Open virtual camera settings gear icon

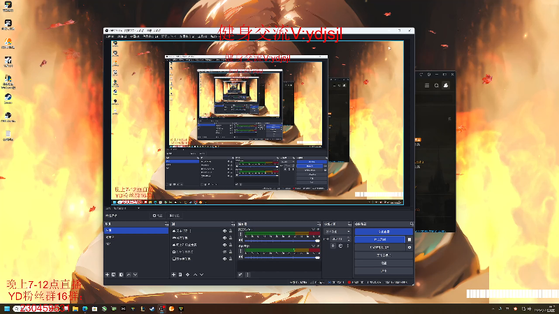409,247
